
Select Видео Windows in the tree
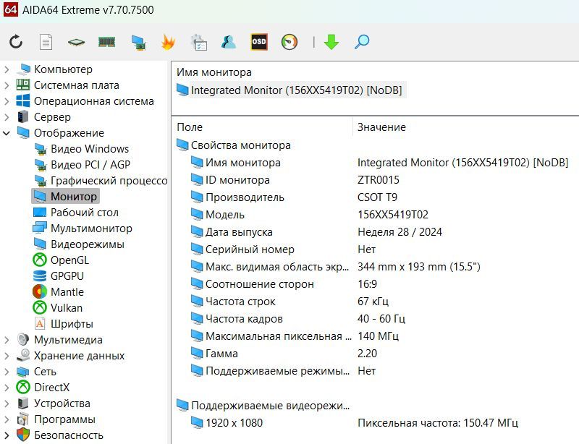point(89,149)
